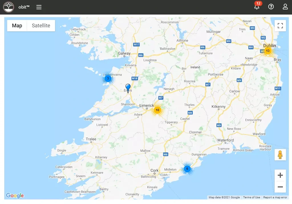292x204 pixels.
Task: Click the obit™ brand name
Action: [x=24, y=7]
